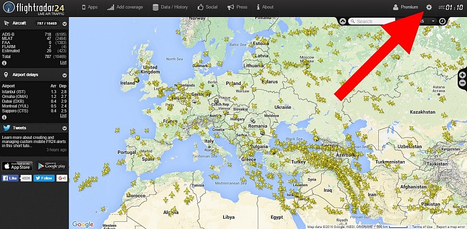Open the Premium account menu
Screen dimensions: 467x229
(405, 7)
